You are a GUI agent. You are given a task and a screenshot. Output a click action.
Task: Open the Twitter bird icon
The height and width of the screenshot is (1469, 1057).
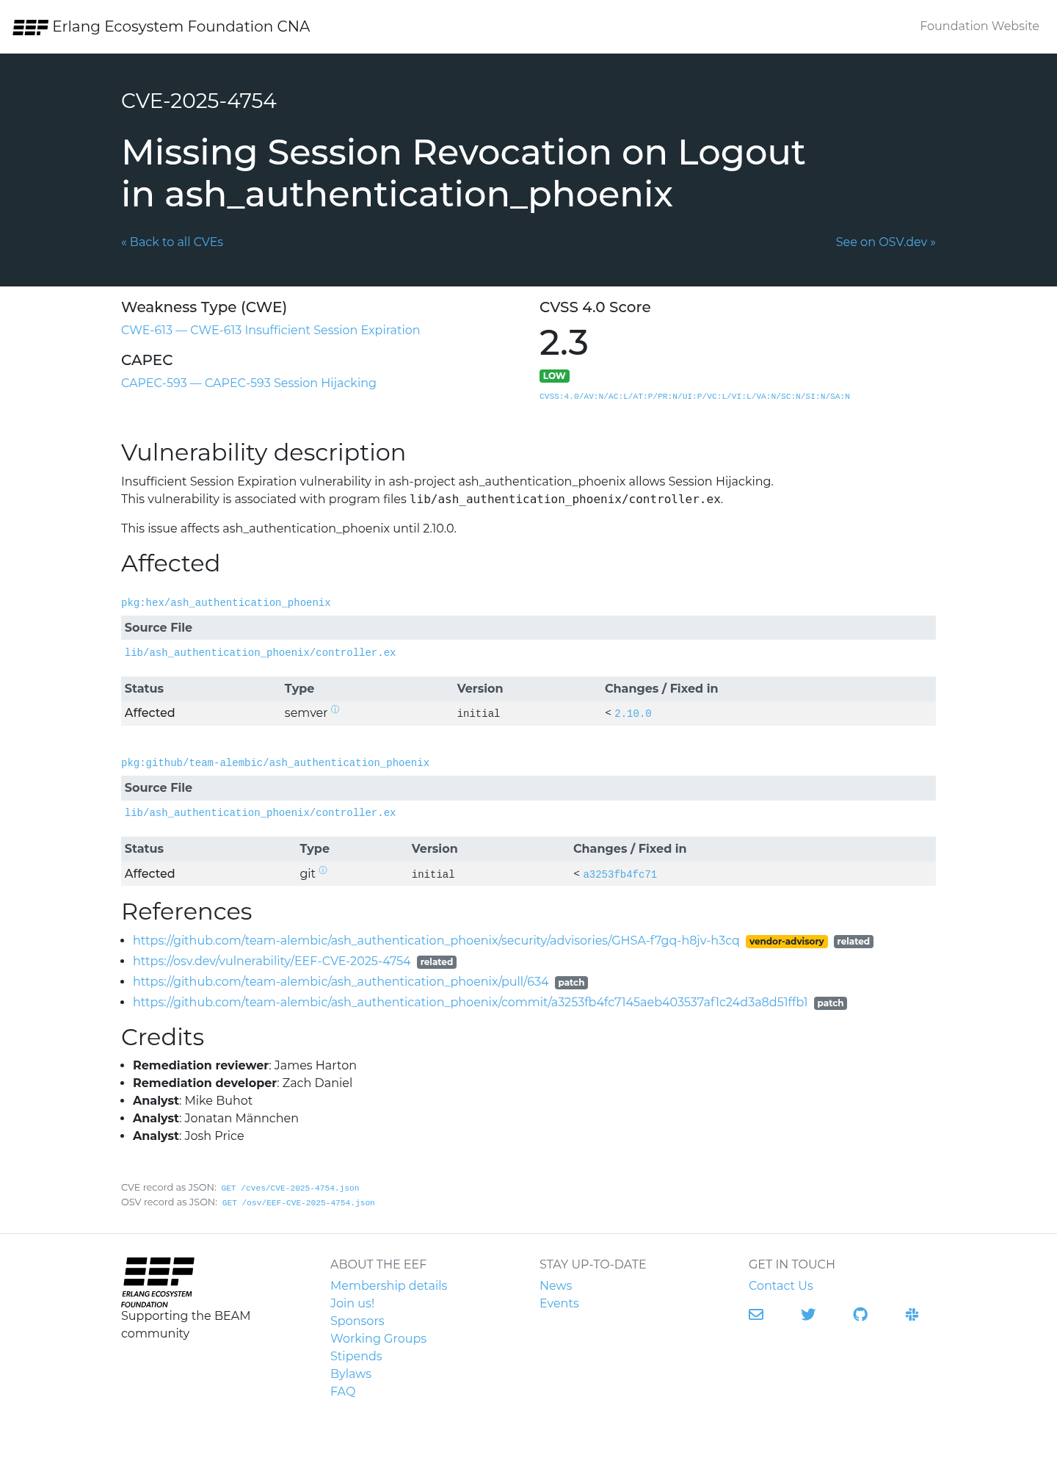808,1314
